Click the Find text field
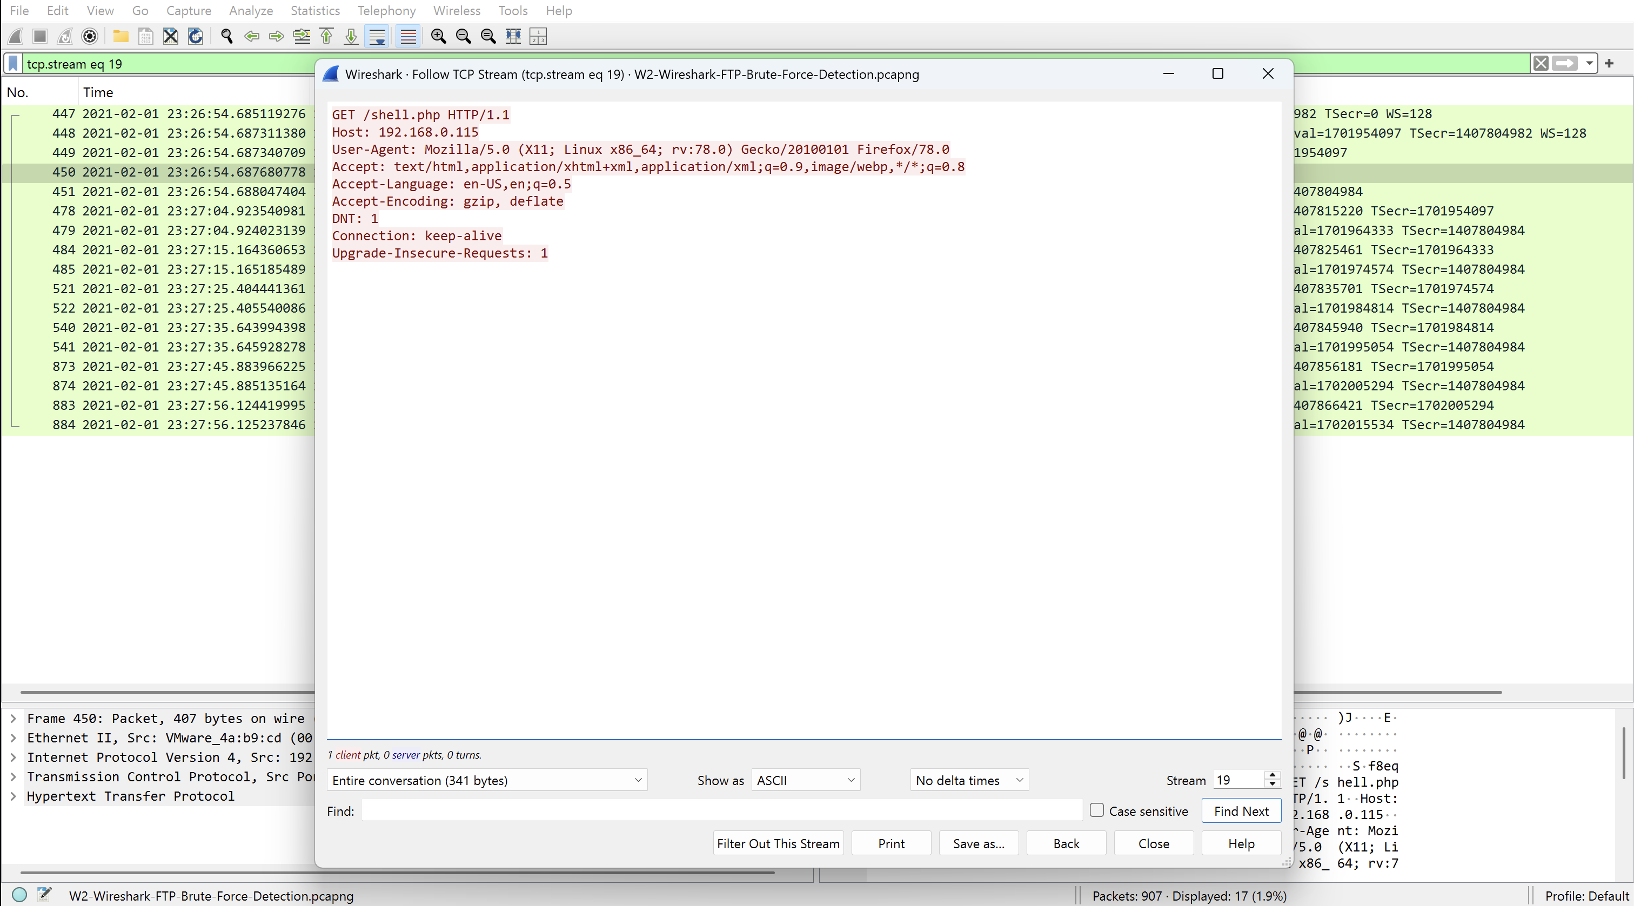The image size is (1634, 906). (722, 811)
